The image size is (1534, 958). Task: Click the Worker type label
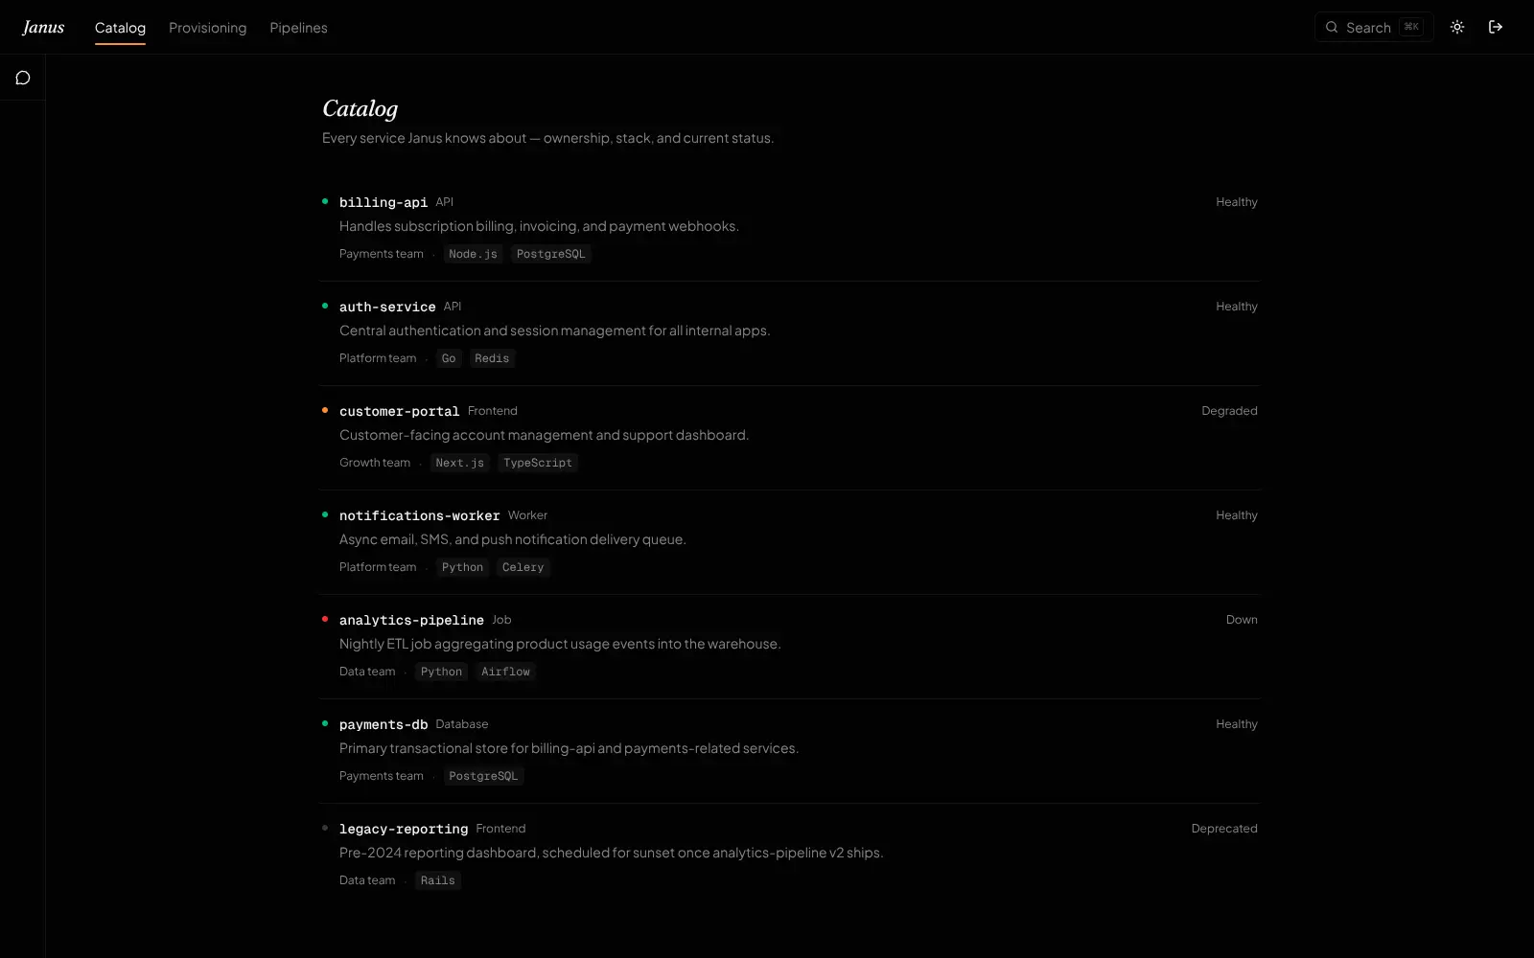coord(527,515)
